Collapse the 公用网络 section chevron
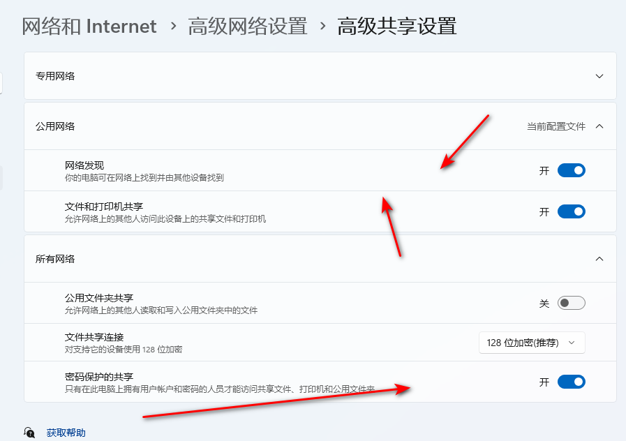The height and width of the screenshot is (441, 626). click(599, 126)
